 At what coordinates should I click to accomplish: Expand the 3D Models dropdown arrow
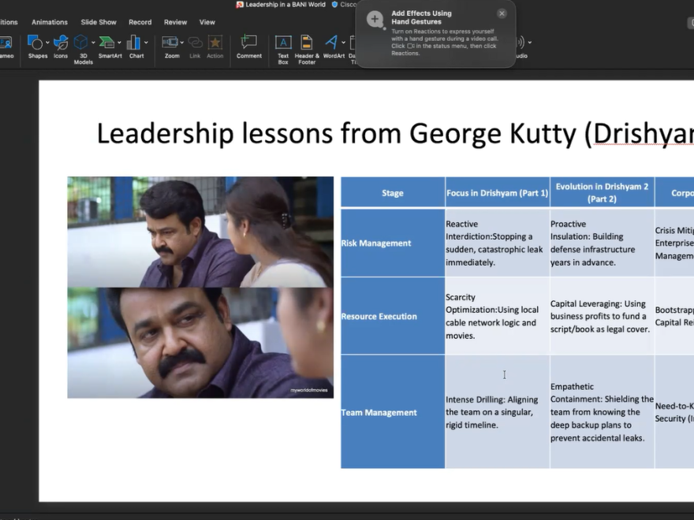93,43
